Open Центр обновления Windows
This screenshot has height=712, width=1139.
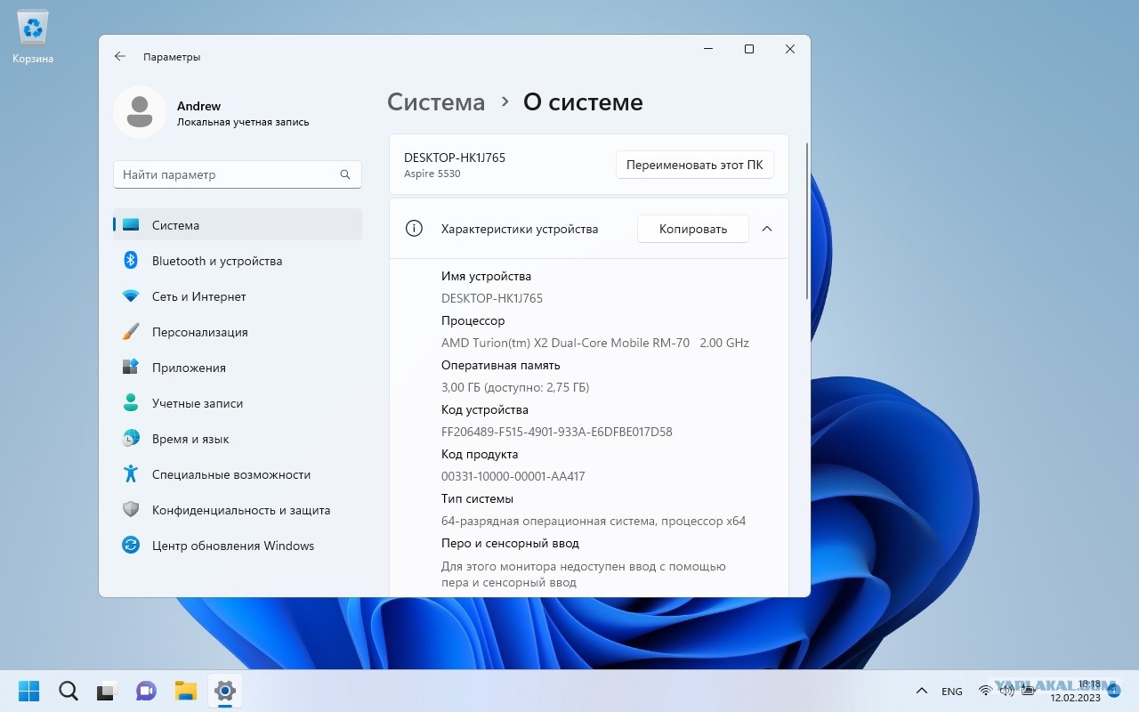[232, 546]
